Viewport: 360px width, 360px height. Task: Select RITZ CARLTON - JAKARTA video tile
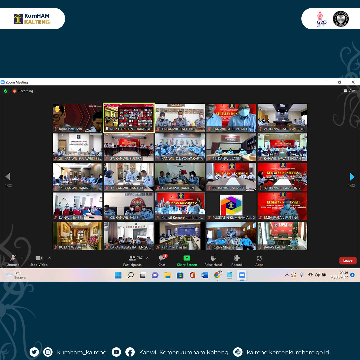click(129, 118)
